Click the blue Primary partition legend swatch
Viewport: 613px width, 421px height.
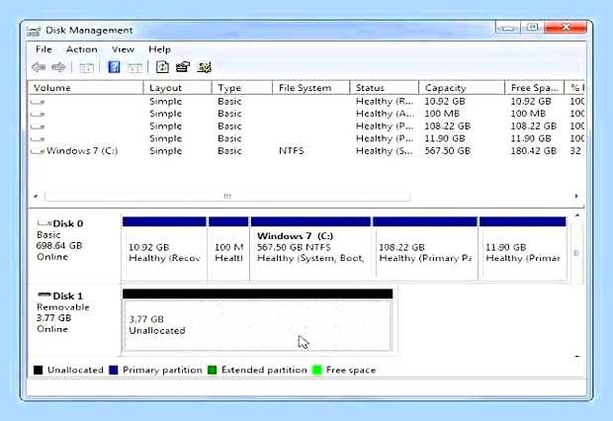(114, 370)
